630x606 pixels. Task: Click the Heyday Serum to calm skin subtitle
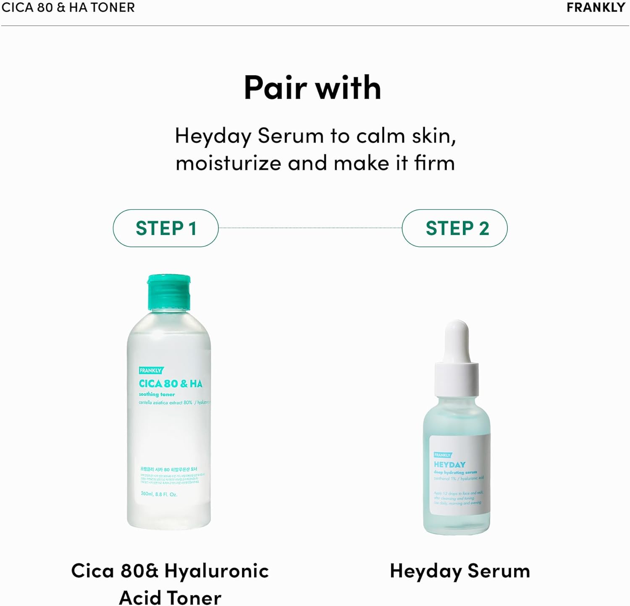315,136
